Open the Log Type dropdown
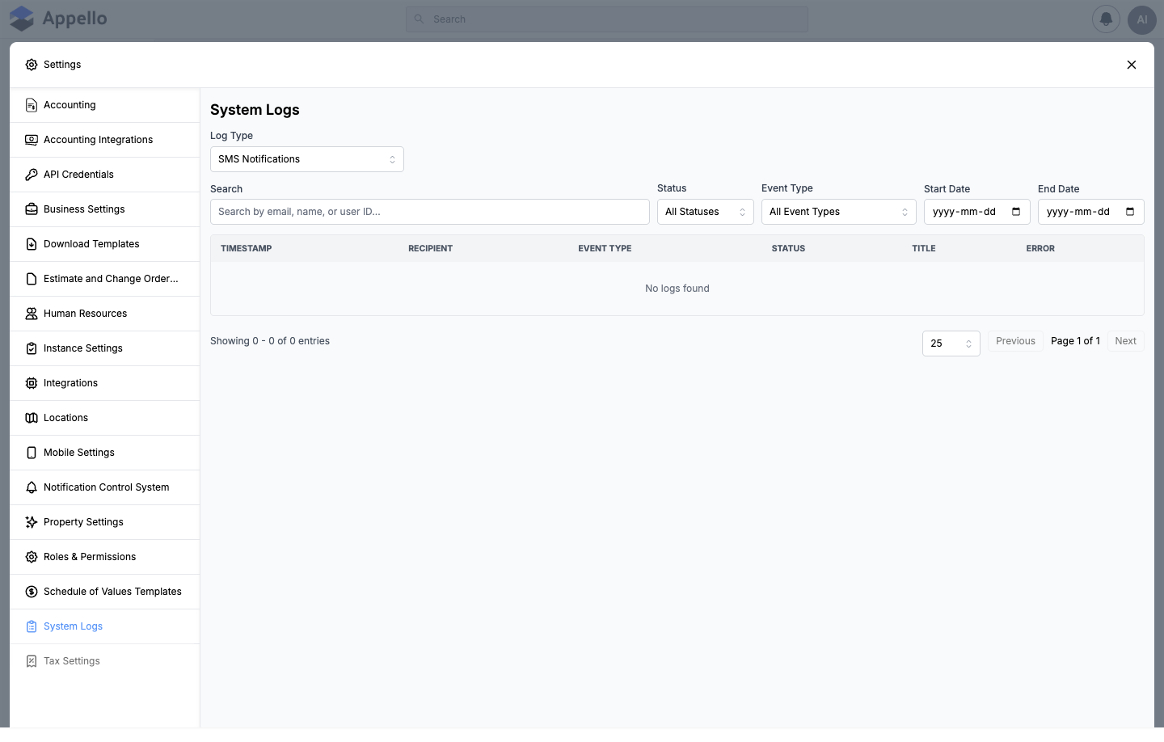 click(x=307, y=159)
